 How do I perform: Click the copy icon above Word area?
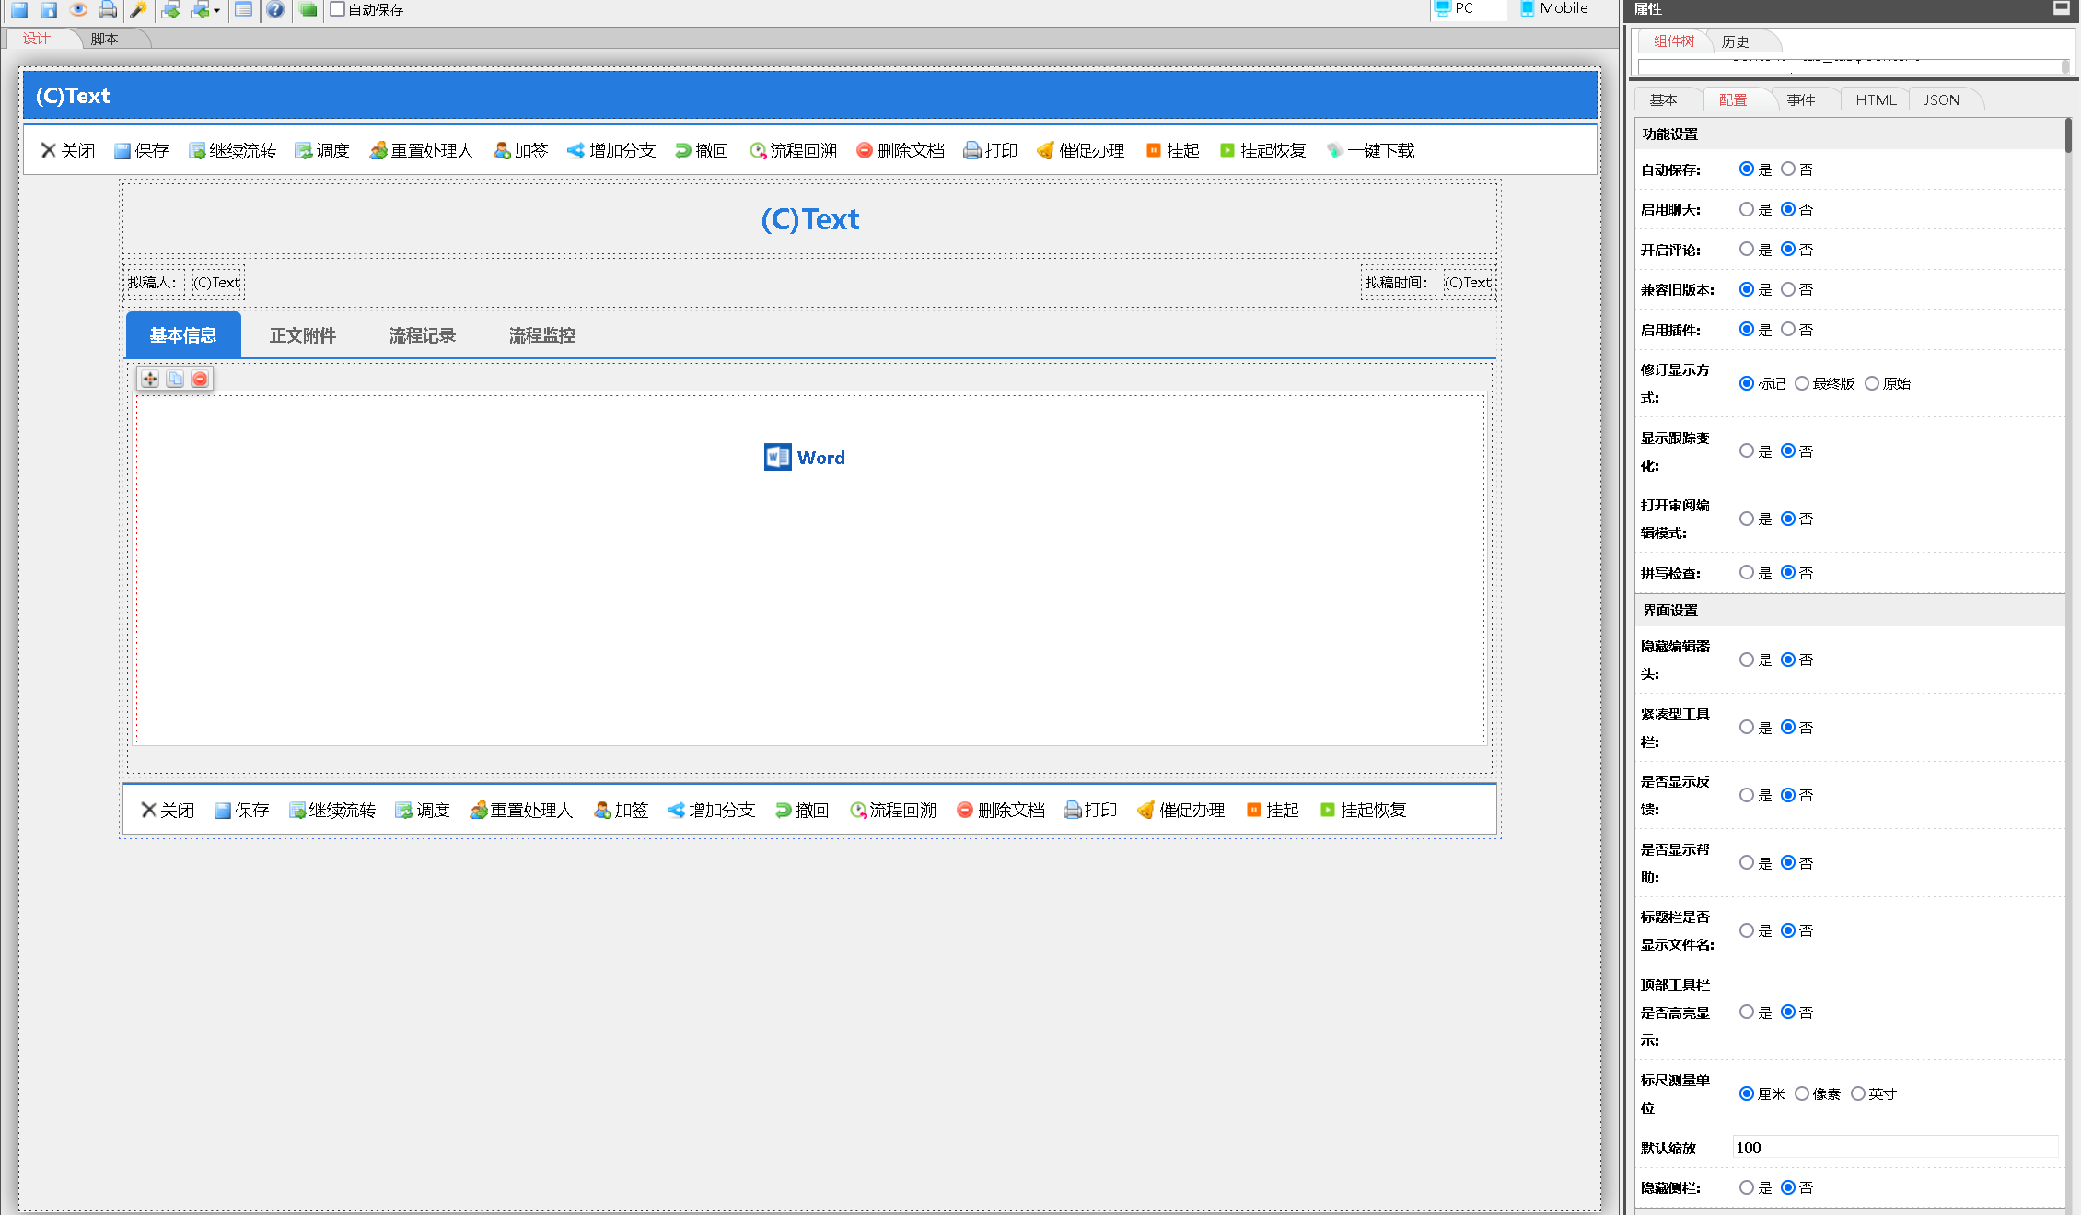coord(175,379)
